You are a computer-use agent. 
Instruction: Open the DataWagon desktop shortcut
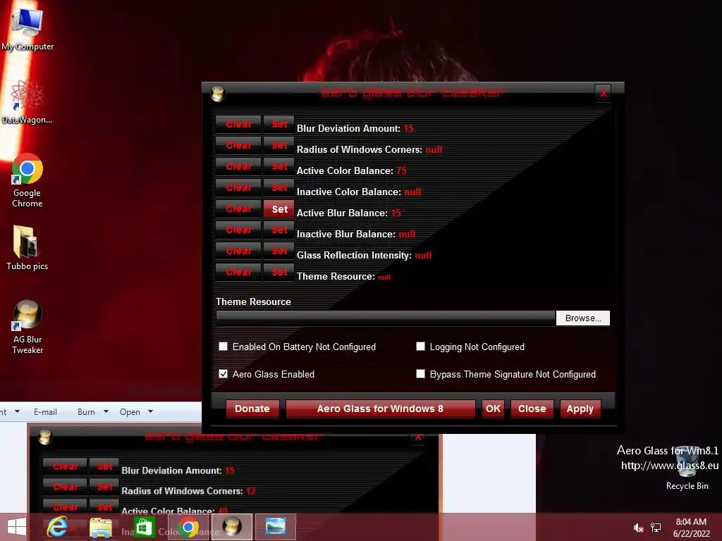[x=27, y=102]
